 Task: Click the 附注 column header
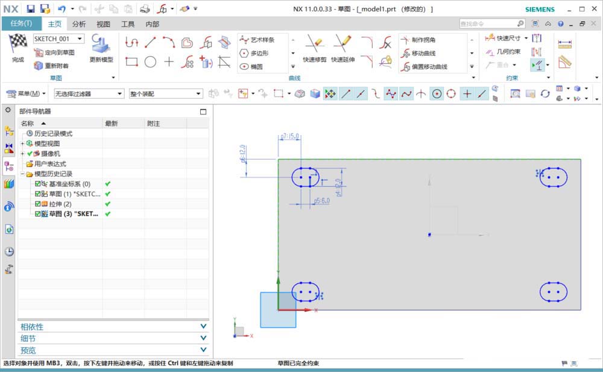[165, 123]
